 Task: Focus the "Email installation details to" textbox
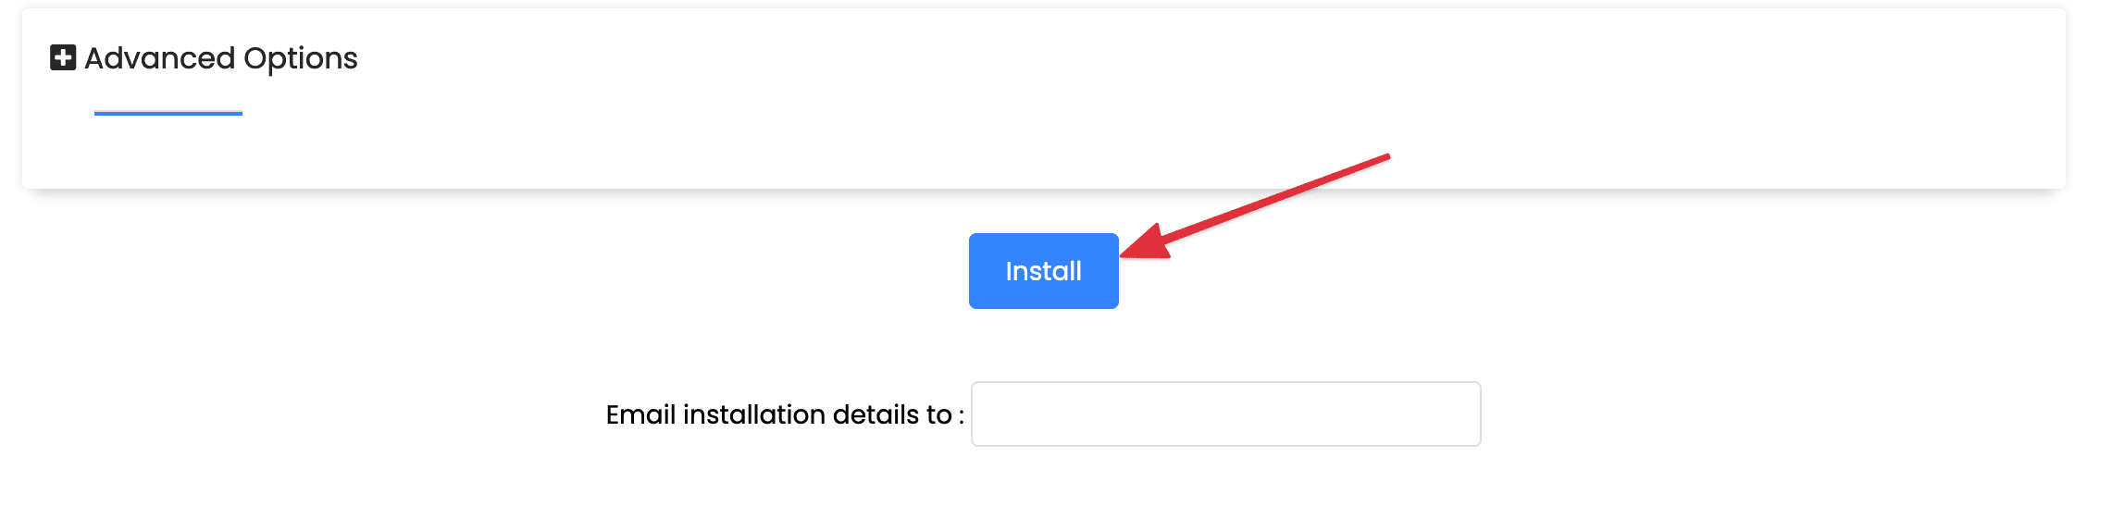point(1225,414)
